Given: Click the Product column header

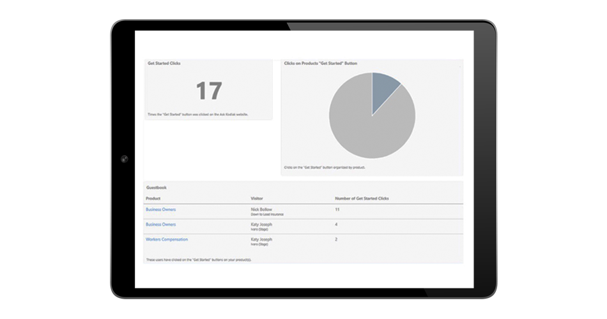Looking at the screenshot, I should click(x=153, y=198).
